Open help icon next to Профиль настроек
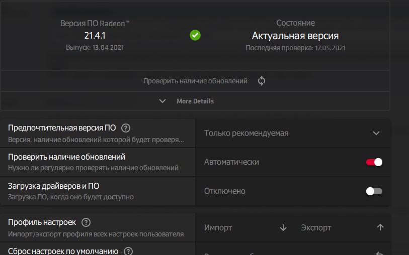Viewport: 409px width, 255px height. (x=86, y=222)
